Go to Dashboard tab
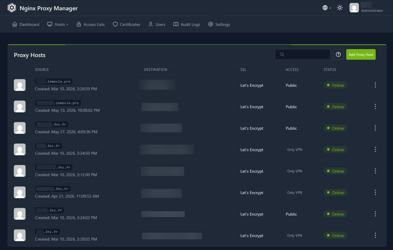Screen dimensions: 393x250 26,24
